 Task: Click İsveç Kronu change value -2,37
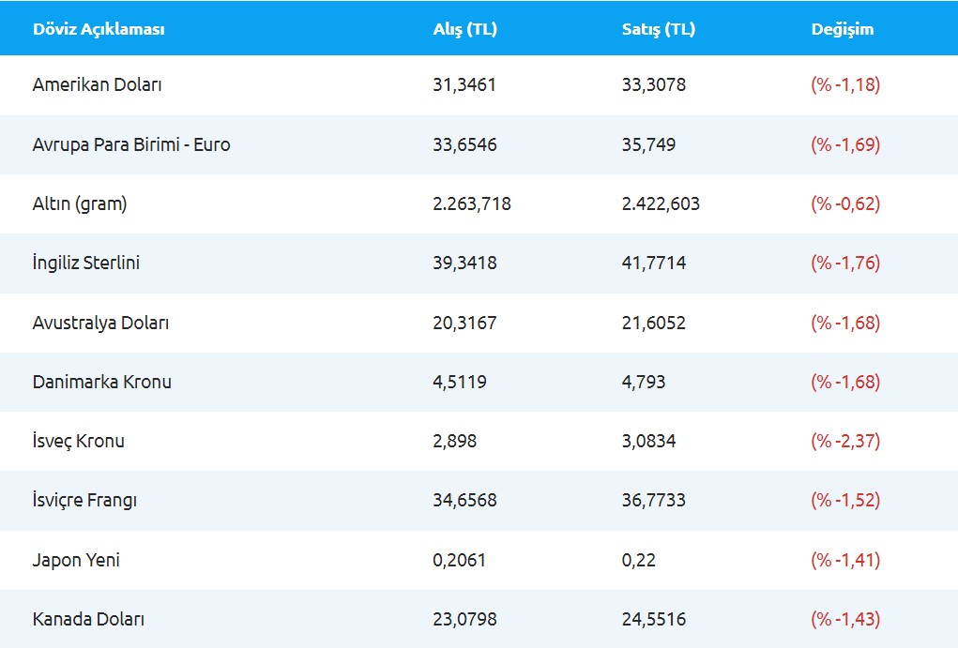(x=845, y=441)
